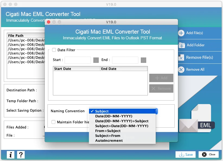This screenshot has height=161, width=223.
Task: Tick the Maintain Folder hierarchy checkbox
Action: (x=53, y=122)
